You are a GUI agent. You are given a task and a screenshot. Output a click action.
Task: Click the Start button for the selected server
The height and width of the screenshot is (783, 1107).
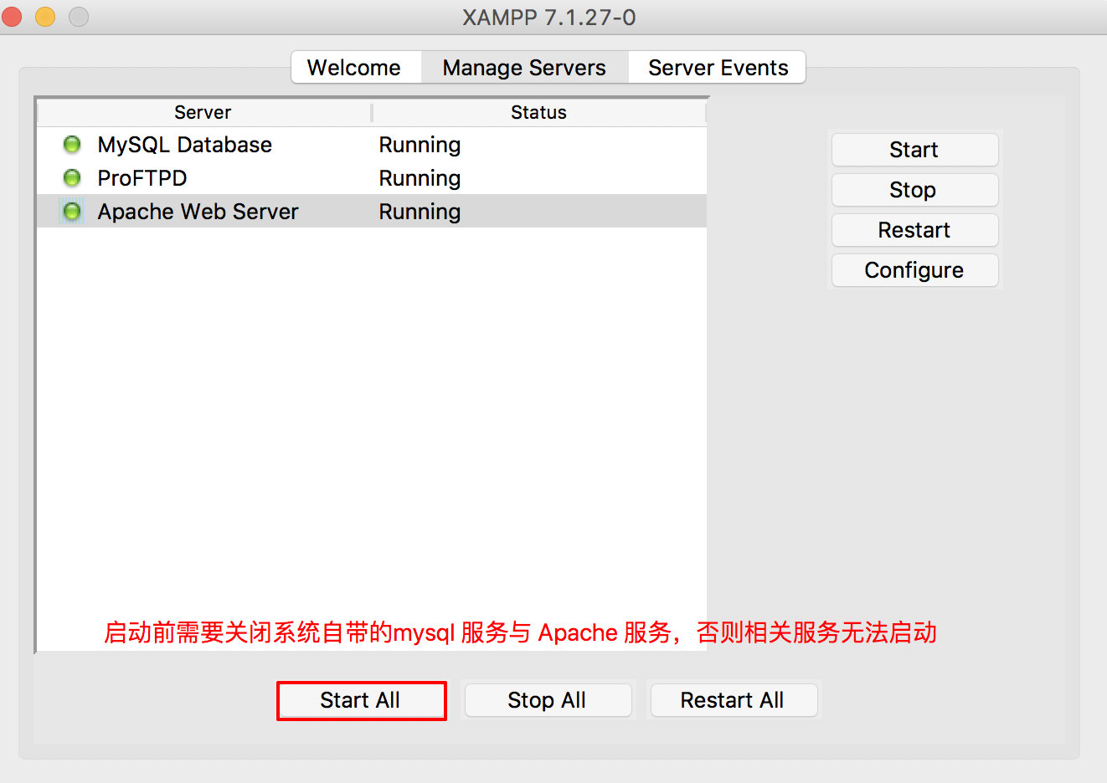[x=914, y=150]
